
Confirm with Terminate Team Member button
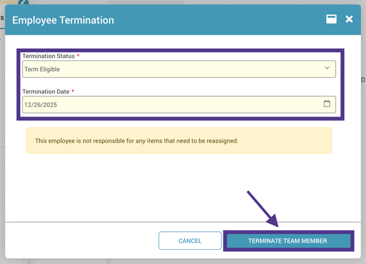(287, 240)
